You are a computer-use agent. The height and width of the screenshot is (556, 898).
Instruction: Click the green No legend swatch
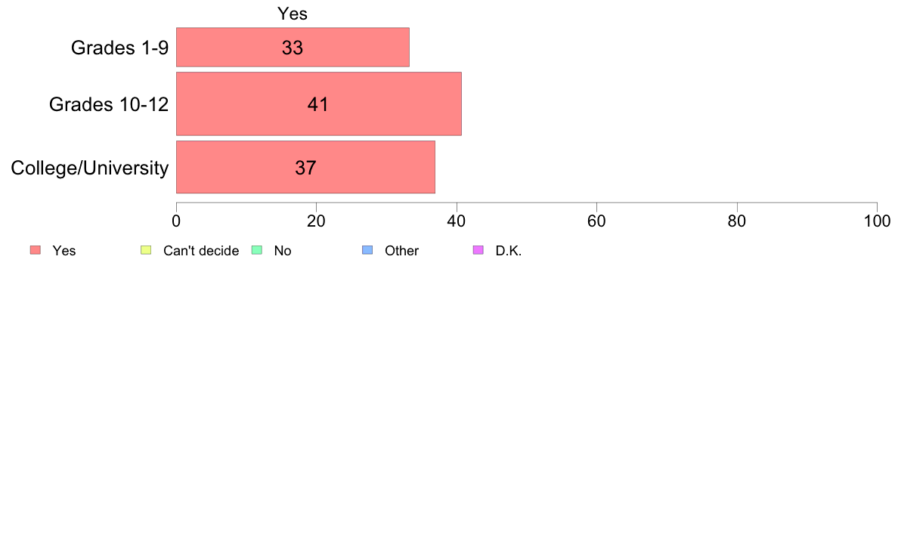tap(257, 250)
